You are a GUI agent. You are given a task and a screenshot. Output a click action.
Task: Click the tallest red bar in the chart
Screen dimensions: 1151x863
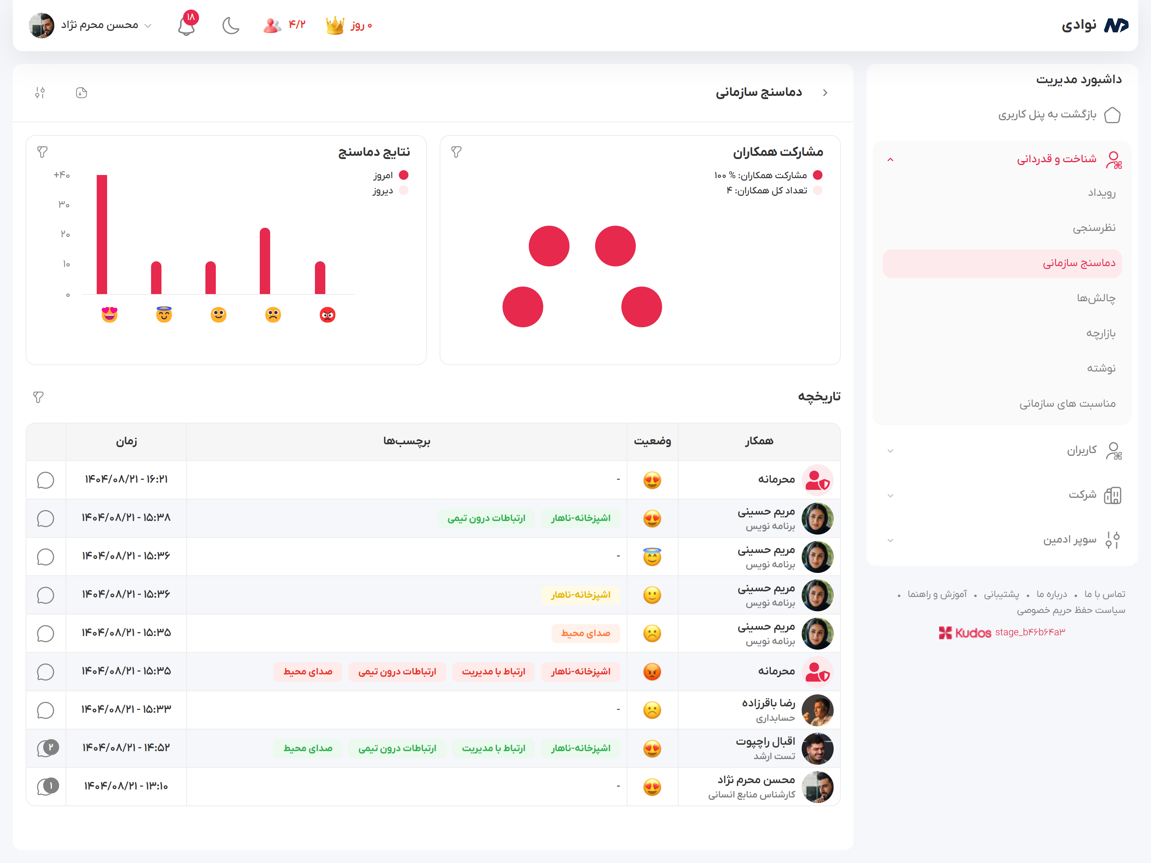102,234
